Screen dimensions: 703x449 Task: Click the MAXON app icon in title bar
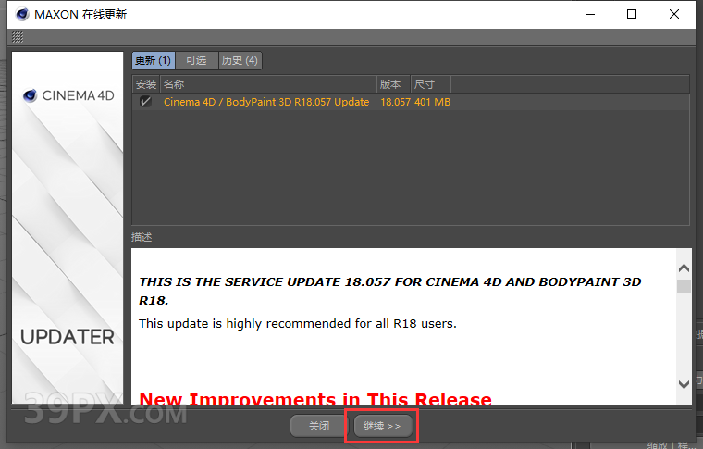tap(18, 14)
